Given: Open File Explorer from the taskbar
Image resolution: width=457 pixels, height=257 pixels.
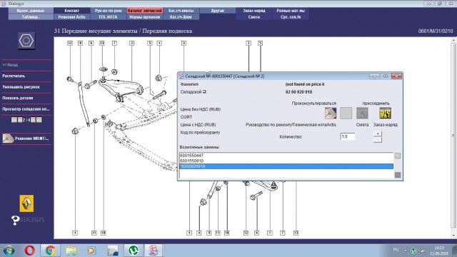Looking at the screenshot, I should (71, 251).
